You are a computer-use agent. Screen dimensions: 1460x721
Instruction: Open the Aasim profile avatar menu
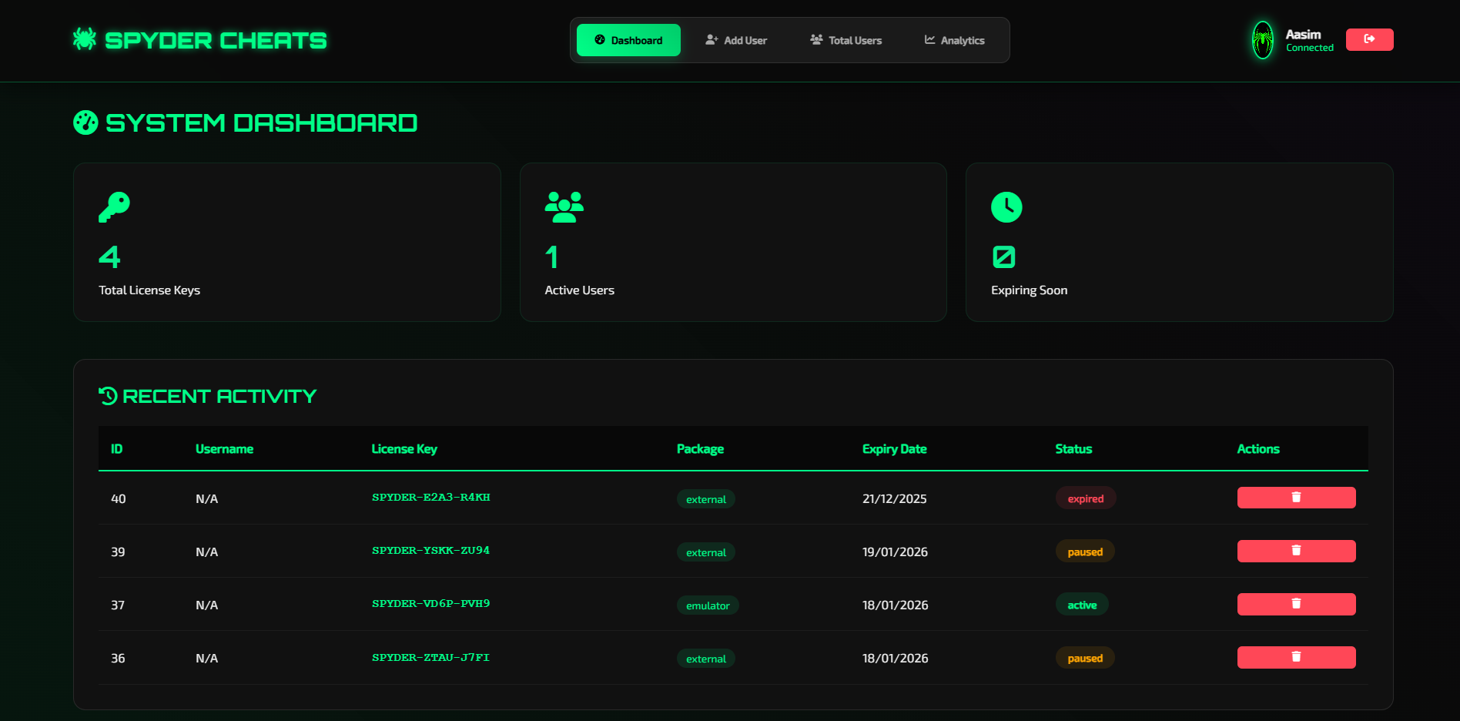(x=1263, y=39)
